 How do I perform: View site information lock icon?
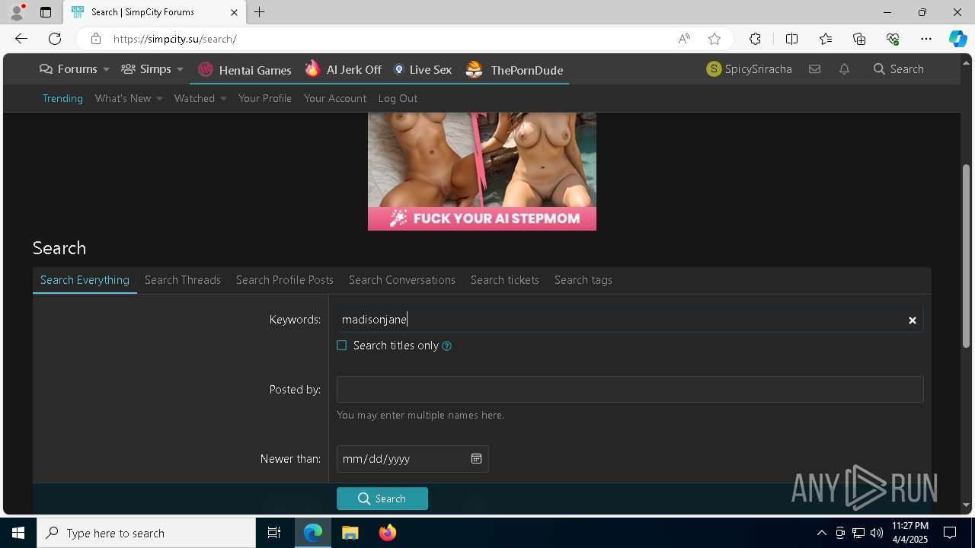point(95,39)
